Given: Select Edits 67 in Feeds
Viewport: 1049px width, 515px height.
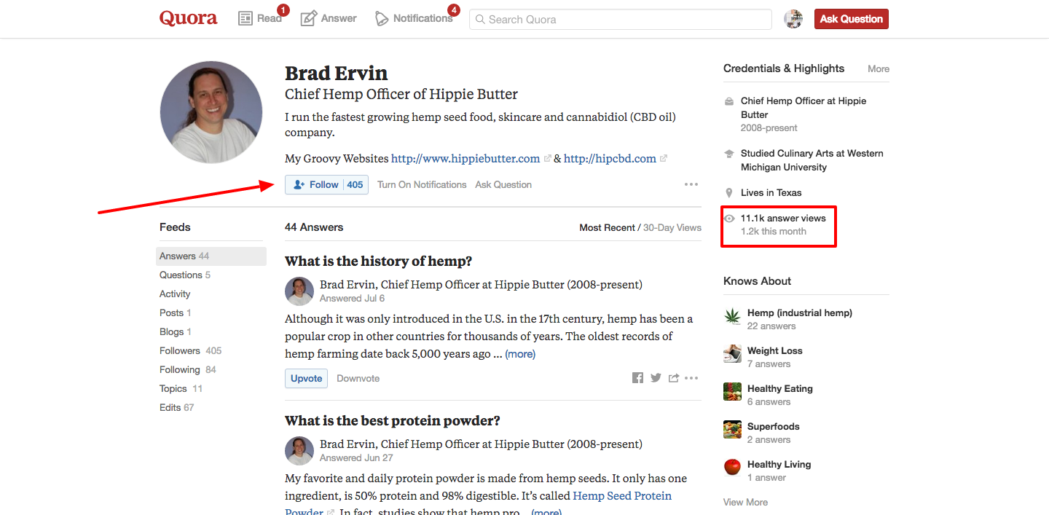Looking at the screenshot, I should click(x=177, y=408).
